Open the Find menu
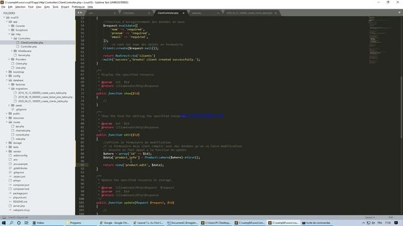 click(31, 7)
